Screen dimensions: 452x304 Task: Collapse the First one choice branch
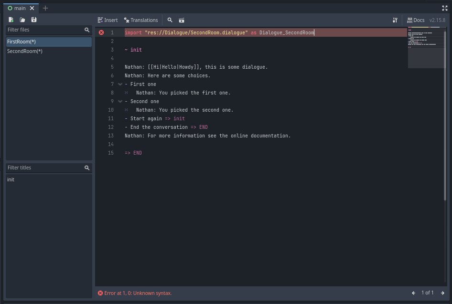[120, 84]
